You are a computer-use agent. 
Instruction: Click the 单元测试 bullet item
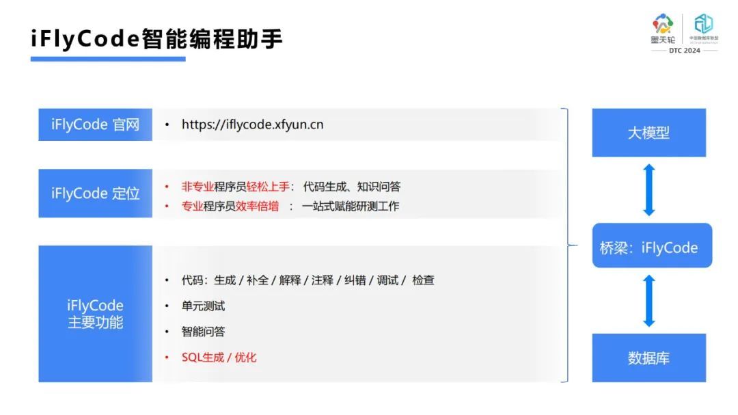(204, 306)
